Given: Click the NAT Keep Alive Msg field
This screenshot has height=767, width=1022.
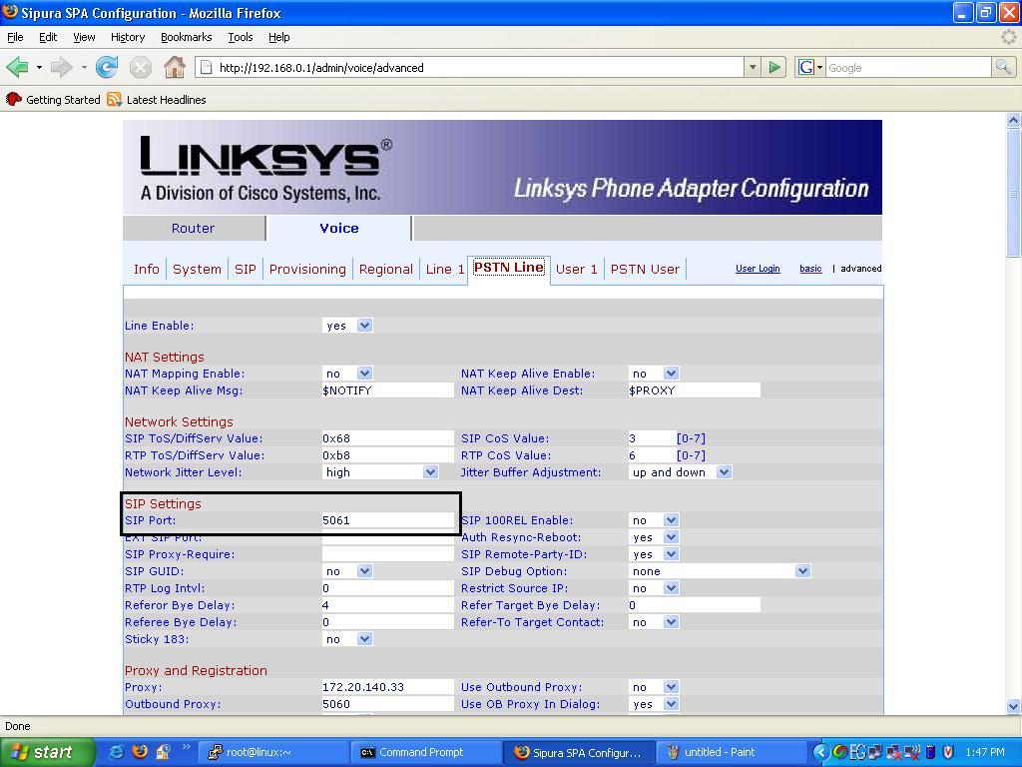Looking at the screenshot, I should pos(388,390).
